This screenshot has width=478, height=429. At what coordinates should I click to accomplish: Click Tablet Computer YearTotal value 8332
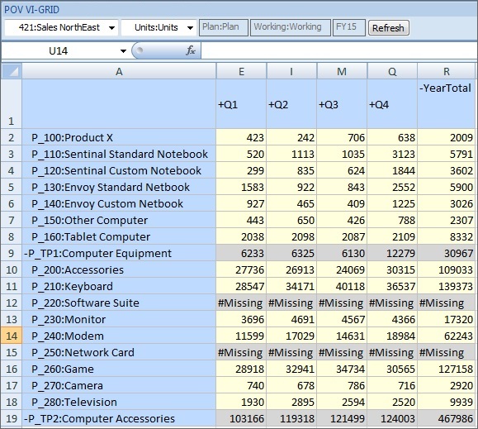click(x=447, y=236)
